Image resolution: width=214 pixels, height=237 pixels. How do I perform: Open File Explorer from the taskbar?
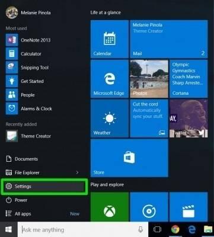pyautogui.click(x=208, y=230)
